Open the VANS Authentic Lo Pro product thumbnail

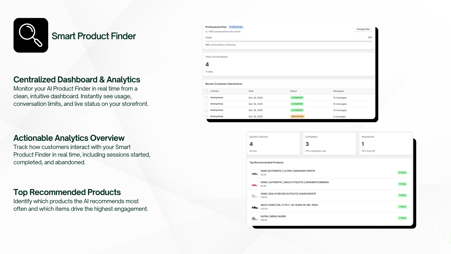(255, 172)
